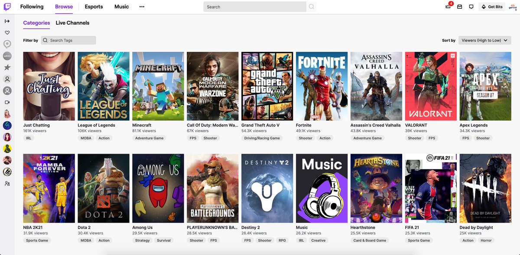Select the Horror tag under Dead by Daylight
Screen dimensions: 520x255
tap(487, 240)
